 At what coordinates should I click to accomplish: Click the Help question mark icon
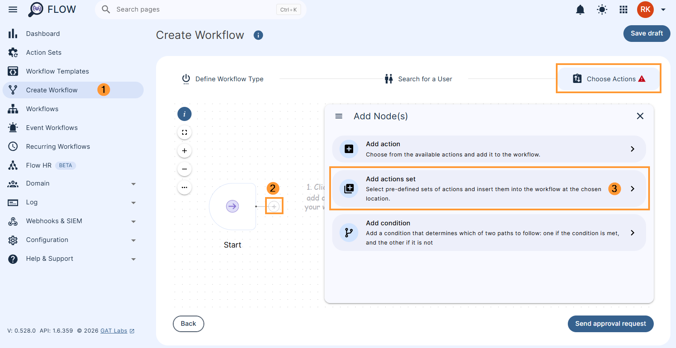[x=13, y=259]
